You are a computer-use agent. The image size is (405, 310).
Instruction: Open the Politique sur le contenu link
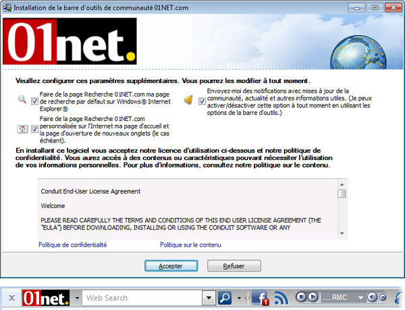[x=190, y=244]
